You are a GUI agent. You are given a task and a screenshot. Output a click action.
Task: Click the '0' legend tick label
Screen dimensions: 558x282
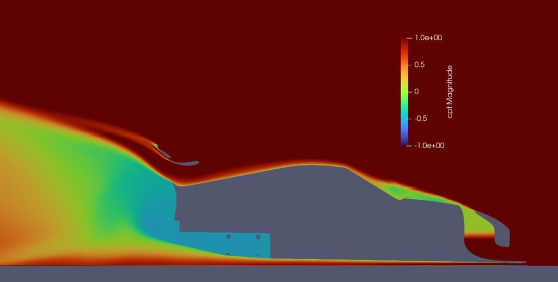click(417, 92)
